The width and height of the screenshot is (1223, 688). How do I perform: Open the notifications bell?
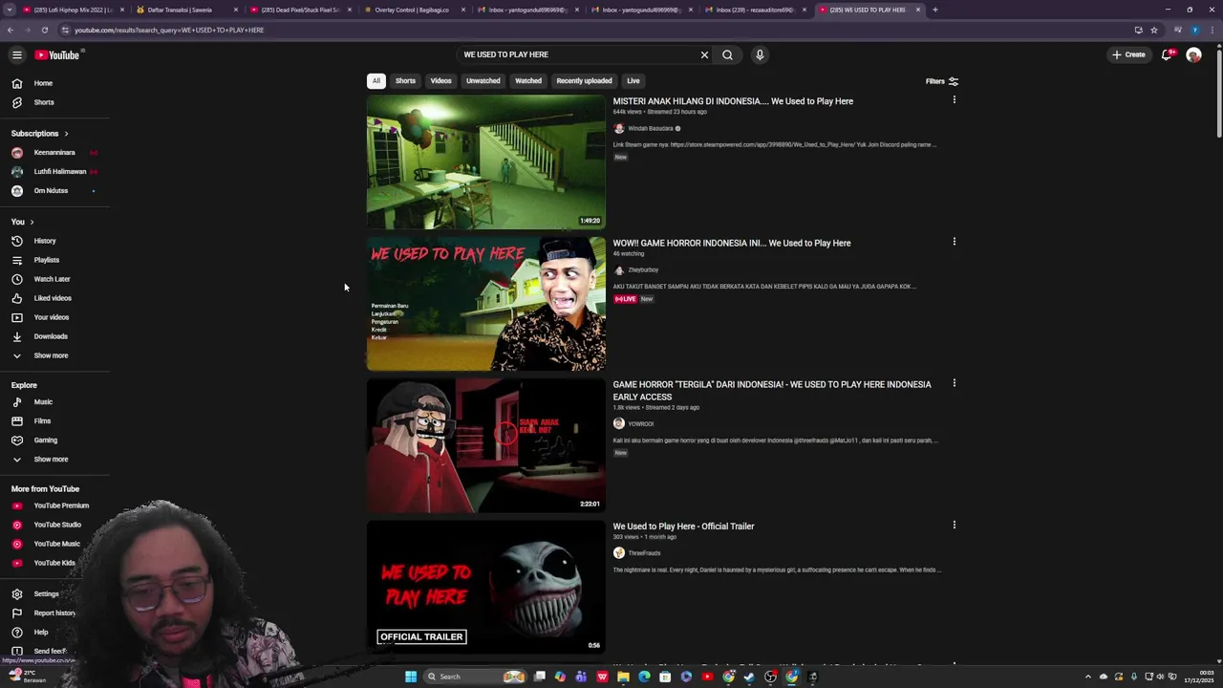[x=1167, y=54]
